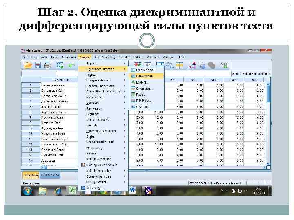Expand the Mixed Models submenu
This screenshot has width=294, height=220.
[x=103, y=97]
